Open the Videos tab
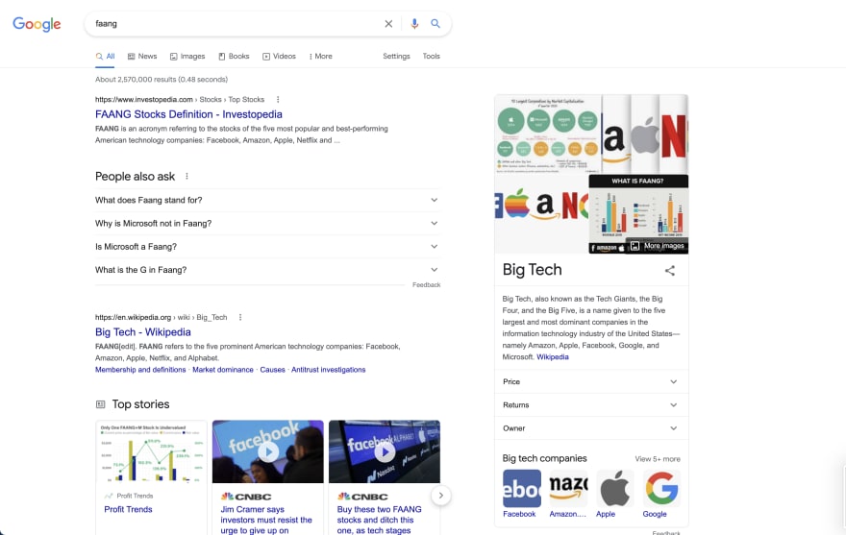The height and width of the screenshot is (535, 846). 280,56
